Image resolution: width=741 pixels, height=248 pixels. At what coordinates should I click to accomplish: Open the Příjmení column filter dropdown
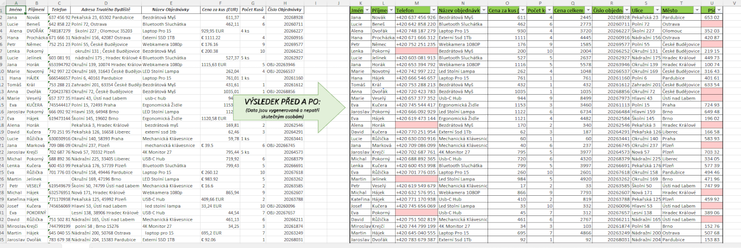coord(391,10)
